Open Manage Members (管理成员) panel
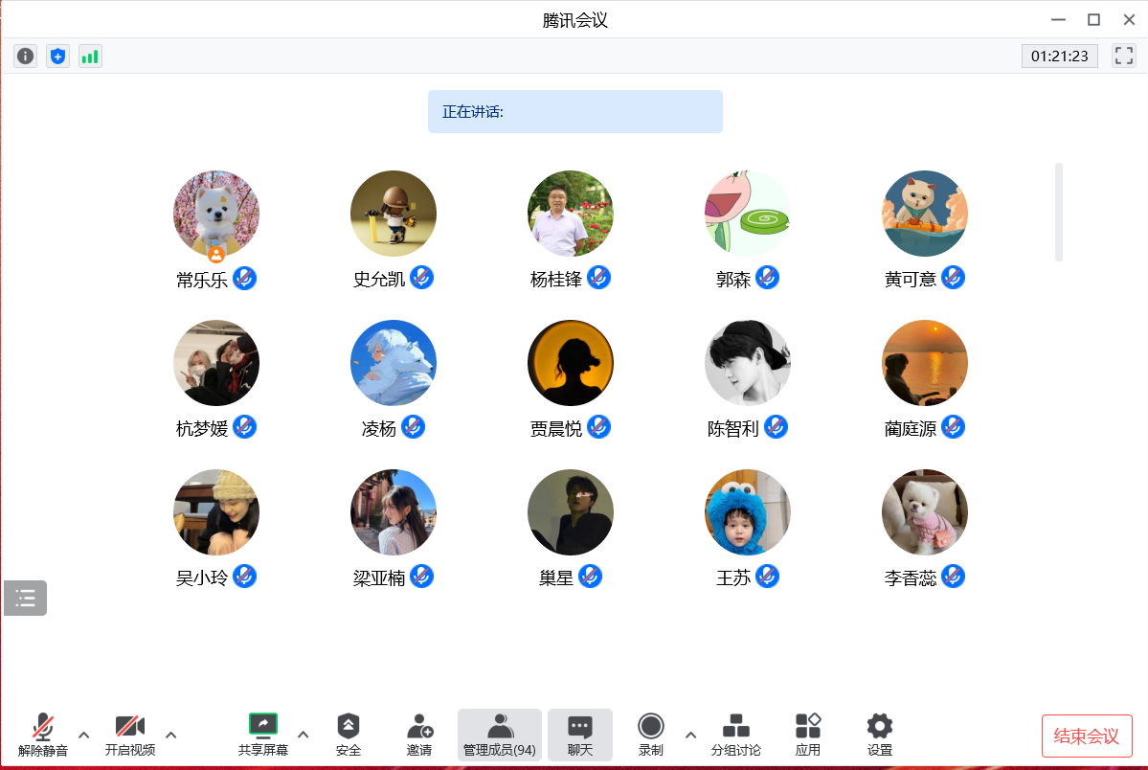Screen dimensions: 1148x770 pos(500,735)
